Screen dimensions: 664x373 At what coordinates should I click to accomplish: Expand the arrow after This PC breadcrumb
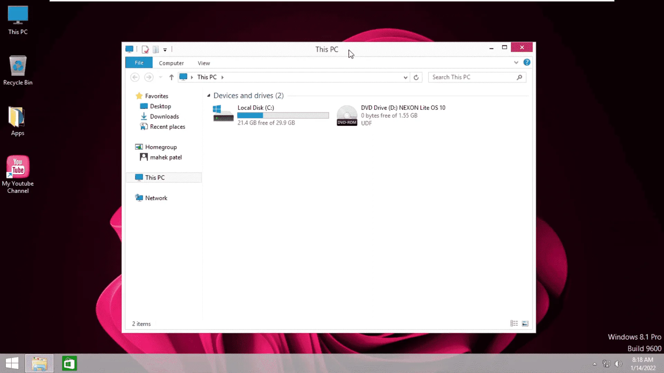pyautogui.click(x=222, y=77)
